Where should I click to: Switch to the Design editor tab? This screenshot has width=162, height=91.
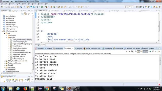[37, 45]
